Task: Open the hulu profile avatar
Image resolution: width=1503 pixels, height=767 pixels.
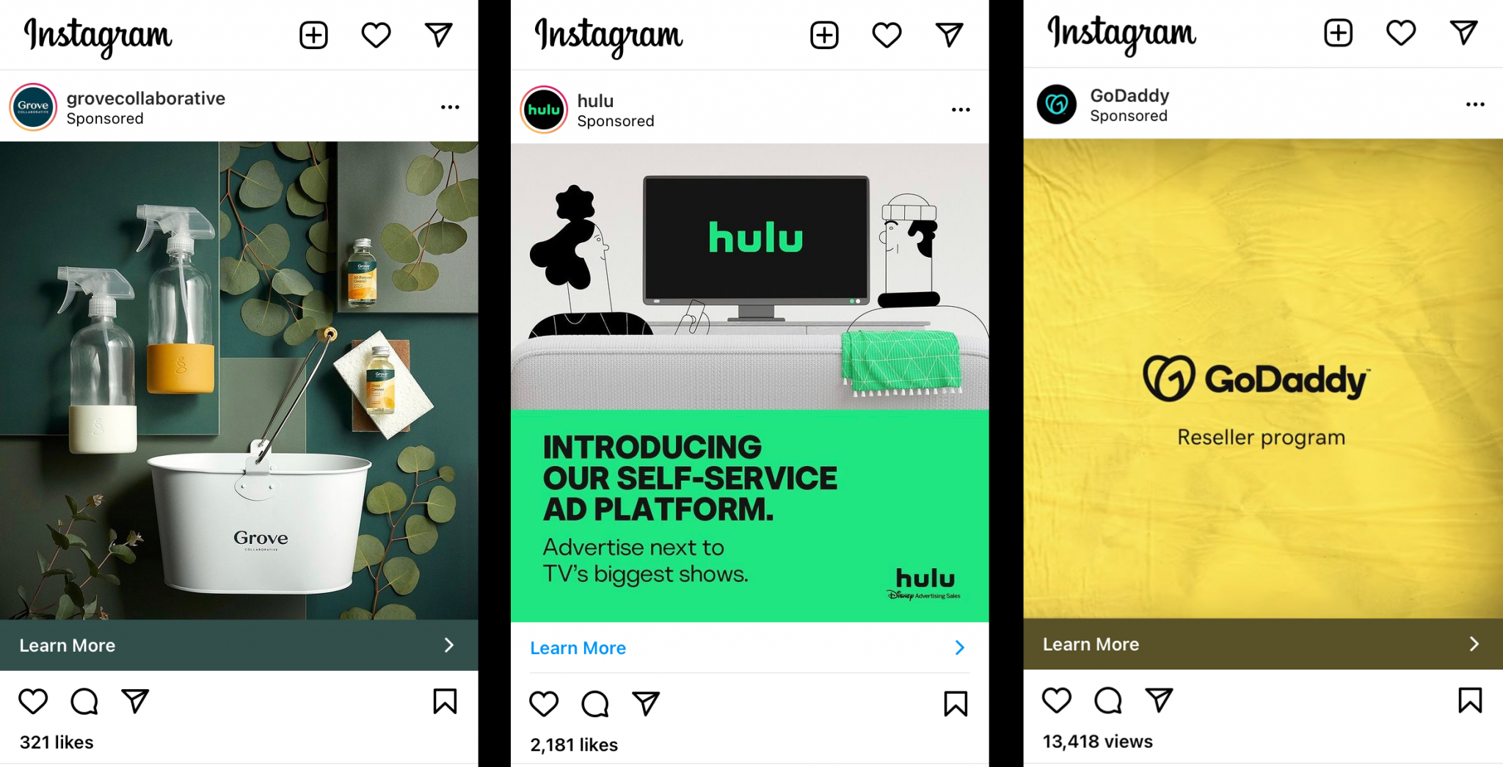Action: tap(544, 110)
